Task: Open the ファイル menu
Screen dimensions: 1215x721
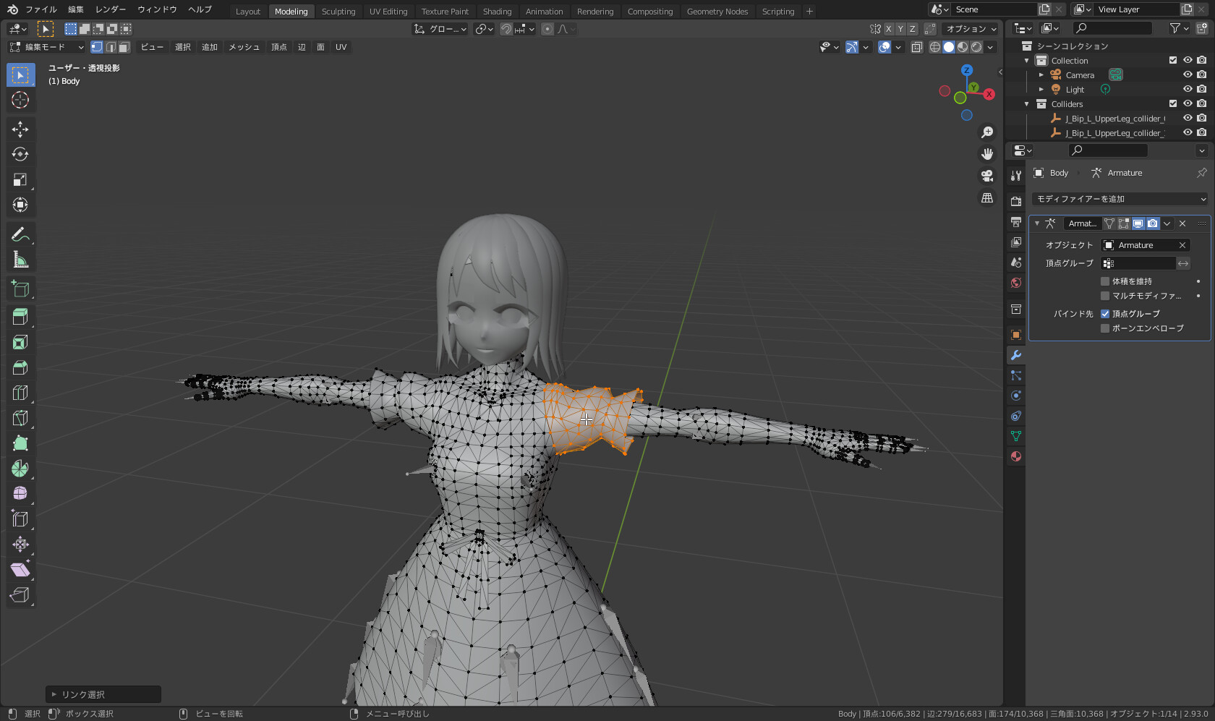Action: pyautogui.click(x=41, y=9)
